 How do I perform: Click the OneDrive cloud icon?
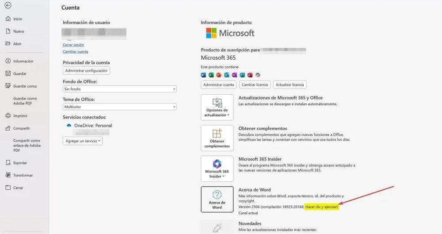pos(69,125)
